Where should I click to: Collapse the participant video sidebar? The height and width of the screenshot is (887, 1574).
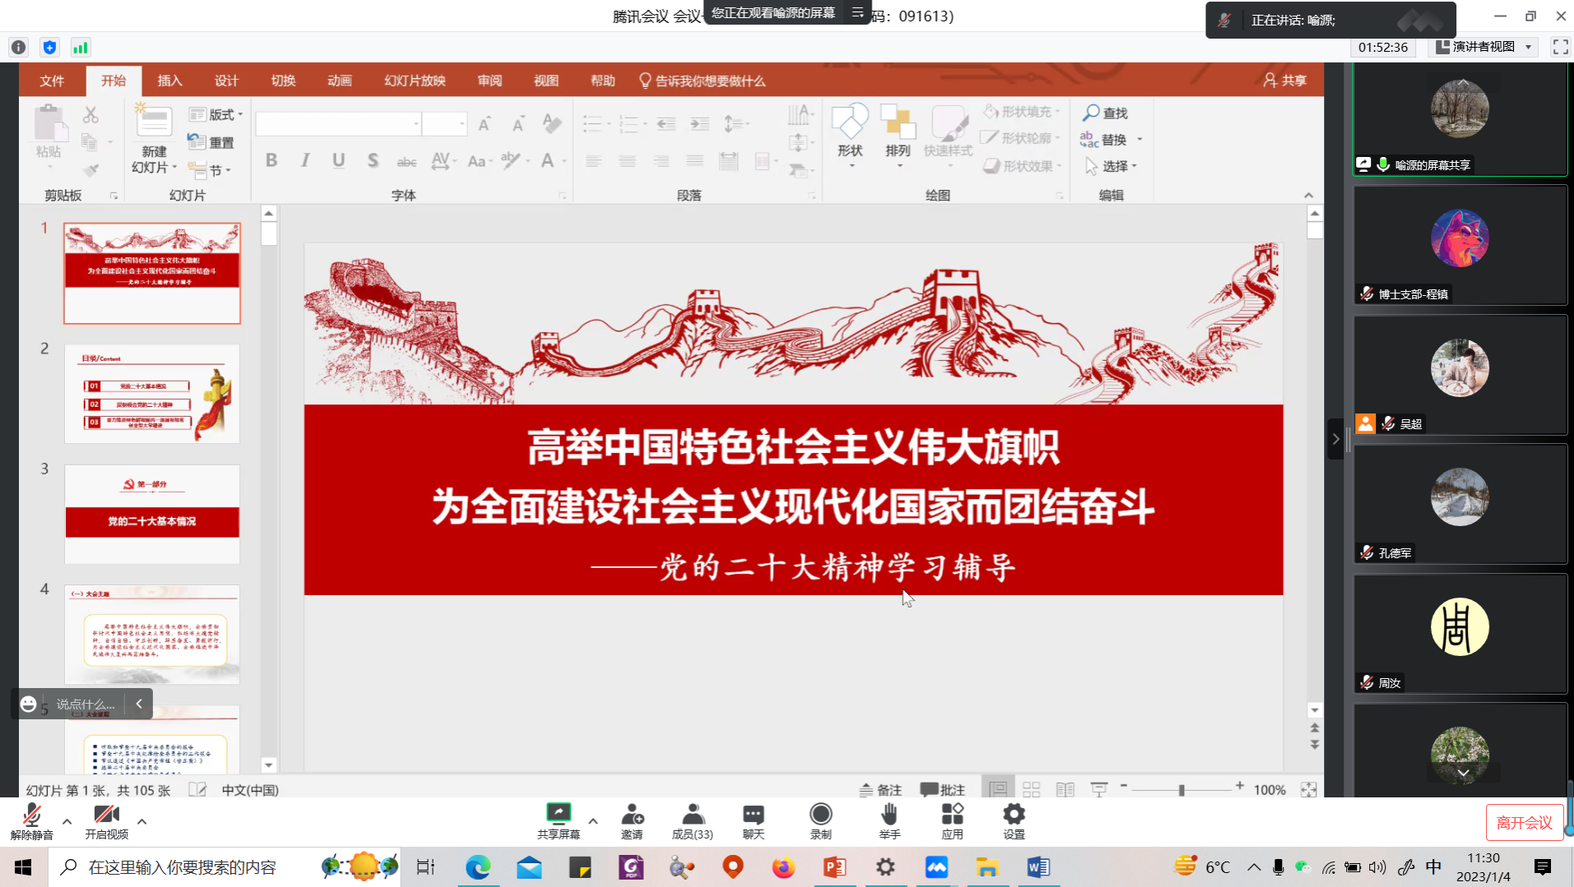(x=1336, y=439)
